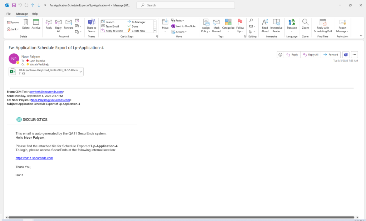
Task: Archive this message
Action: (x=36, y=24)
